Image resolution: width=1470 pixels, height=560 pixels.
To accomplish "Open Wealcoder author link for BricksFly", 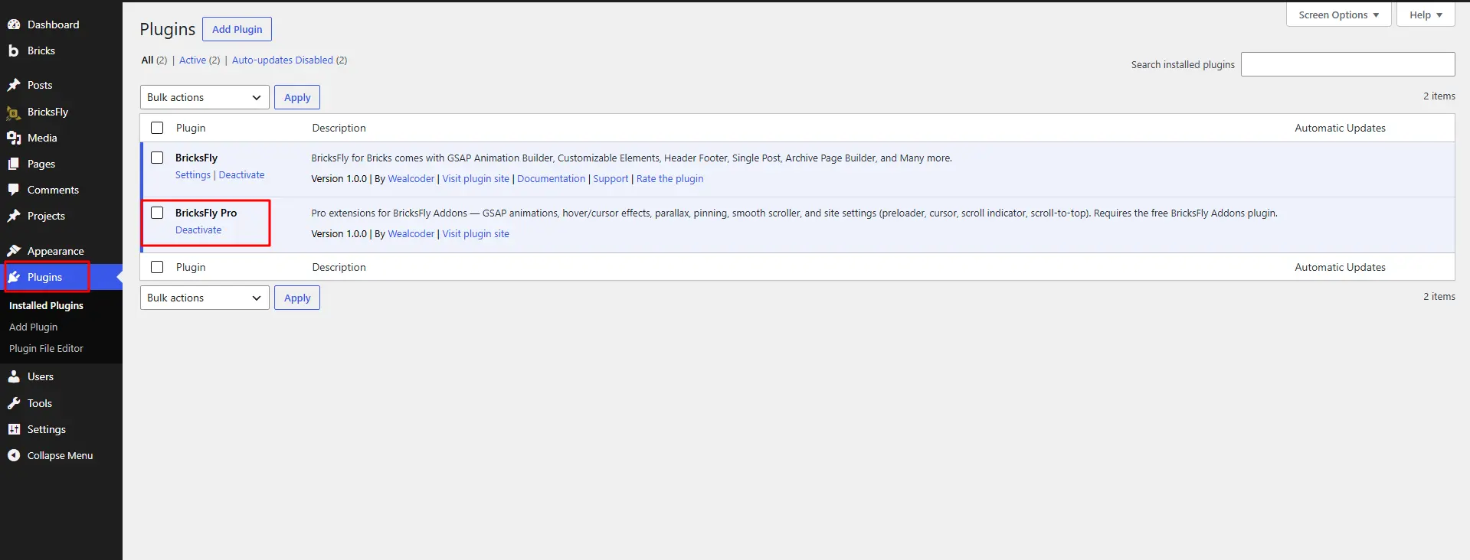I will coord(411,178).
